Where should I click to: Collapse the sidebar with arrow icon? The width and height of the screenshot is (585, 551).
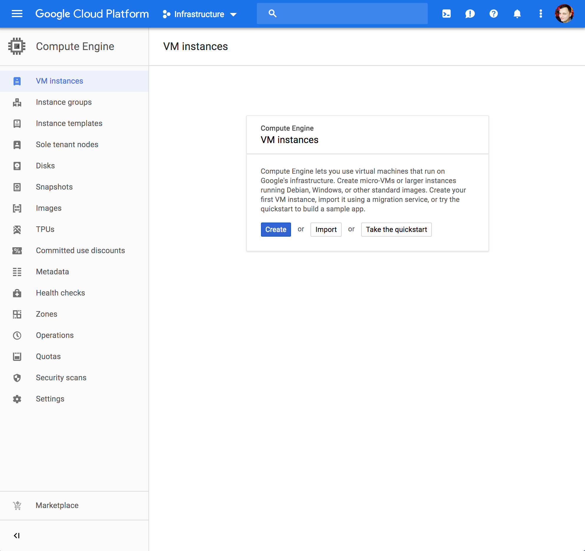pyautogui.click(x=17, y=536)
